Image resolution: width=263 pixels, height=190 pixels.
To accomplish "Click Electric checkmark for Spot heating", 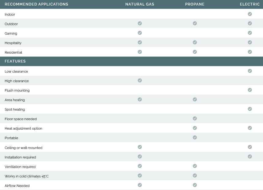I will (250, 109).
